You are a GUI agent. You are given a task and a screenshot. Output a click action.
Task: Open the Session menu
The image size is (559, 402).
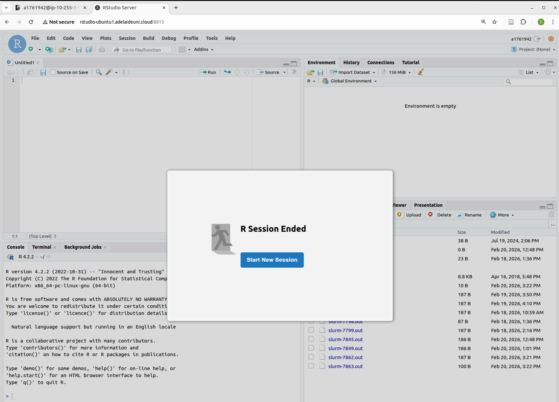click(127, 38)
